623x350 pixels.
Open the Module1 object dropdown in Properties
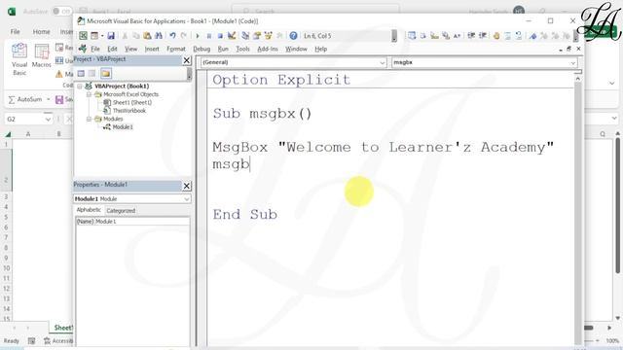click(186, 198)
